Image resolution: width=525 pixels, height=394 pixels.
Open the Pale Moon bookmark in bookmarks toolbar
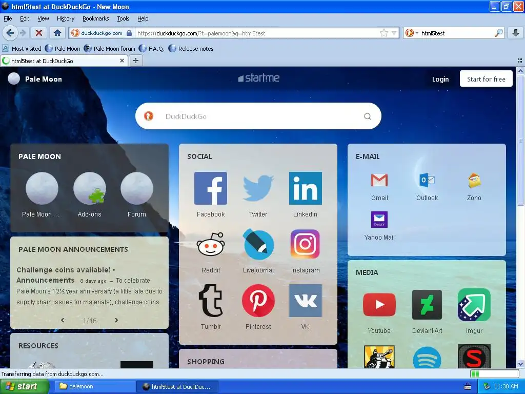[x=63, y=49]
